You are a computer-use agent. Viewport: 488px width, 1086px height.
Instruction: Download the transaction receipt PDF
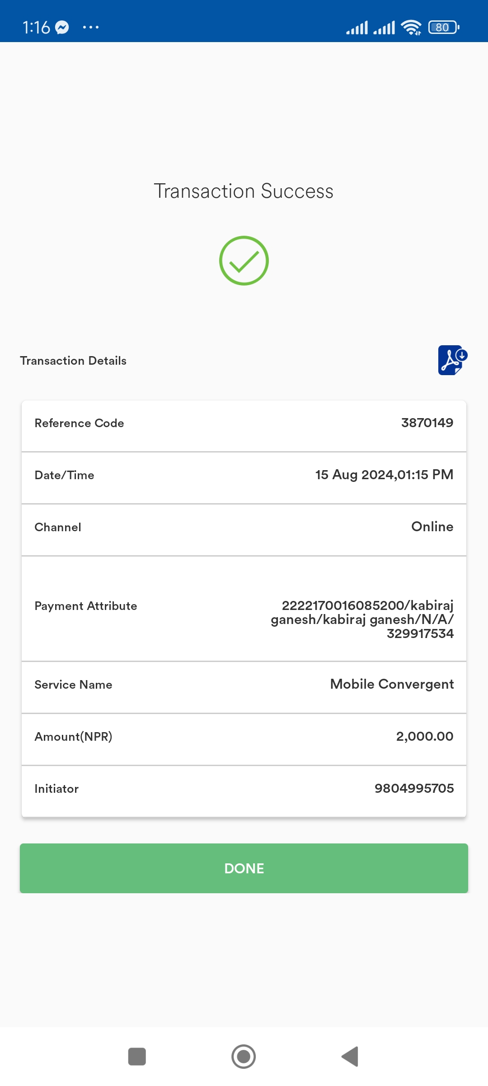(x=453, y=360)
